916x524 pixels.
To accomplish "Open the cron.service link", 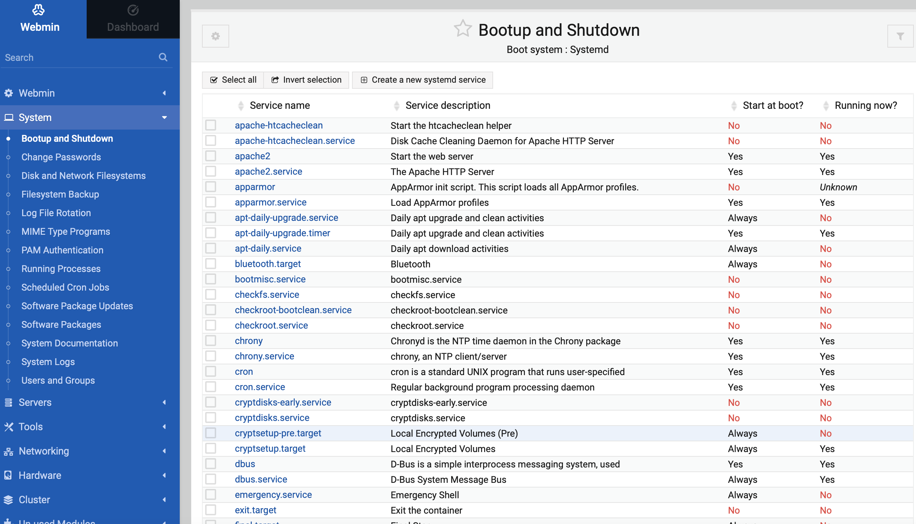I will tap(260, 387).
